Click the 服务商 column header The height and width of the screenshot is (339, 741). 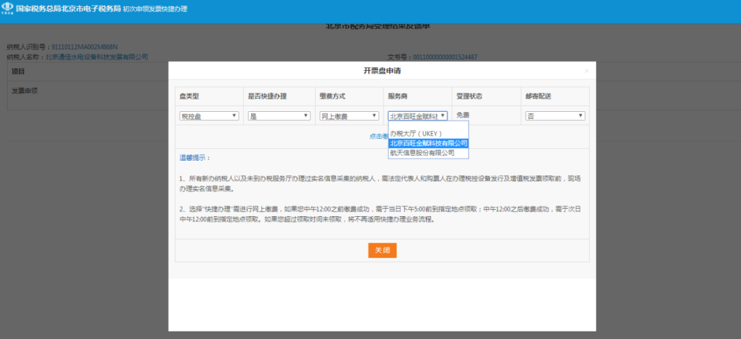click(x=399, y=96)
